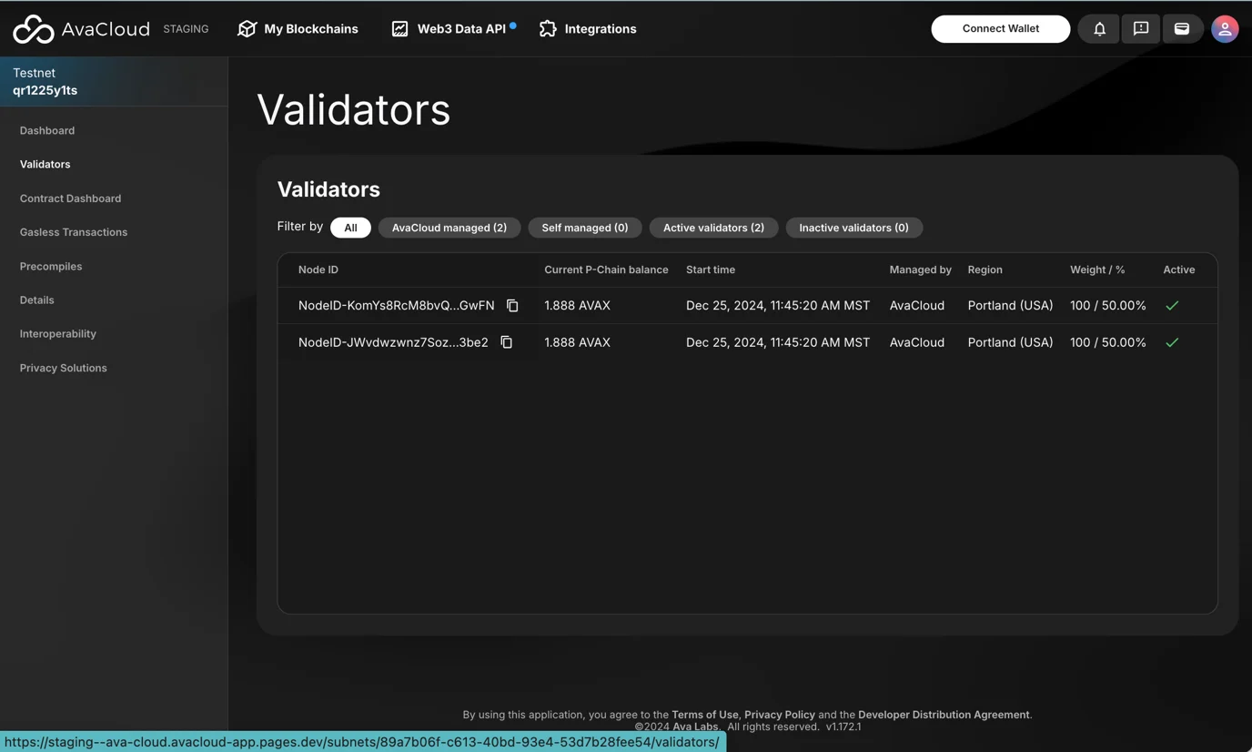Open My Blockchains menu
Viewport: 1252px width, 752px height.
coord(298,29)
